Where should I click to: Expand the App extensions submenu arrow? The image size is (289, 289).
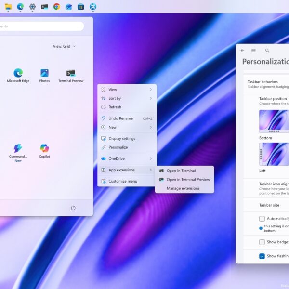(151, 170)
